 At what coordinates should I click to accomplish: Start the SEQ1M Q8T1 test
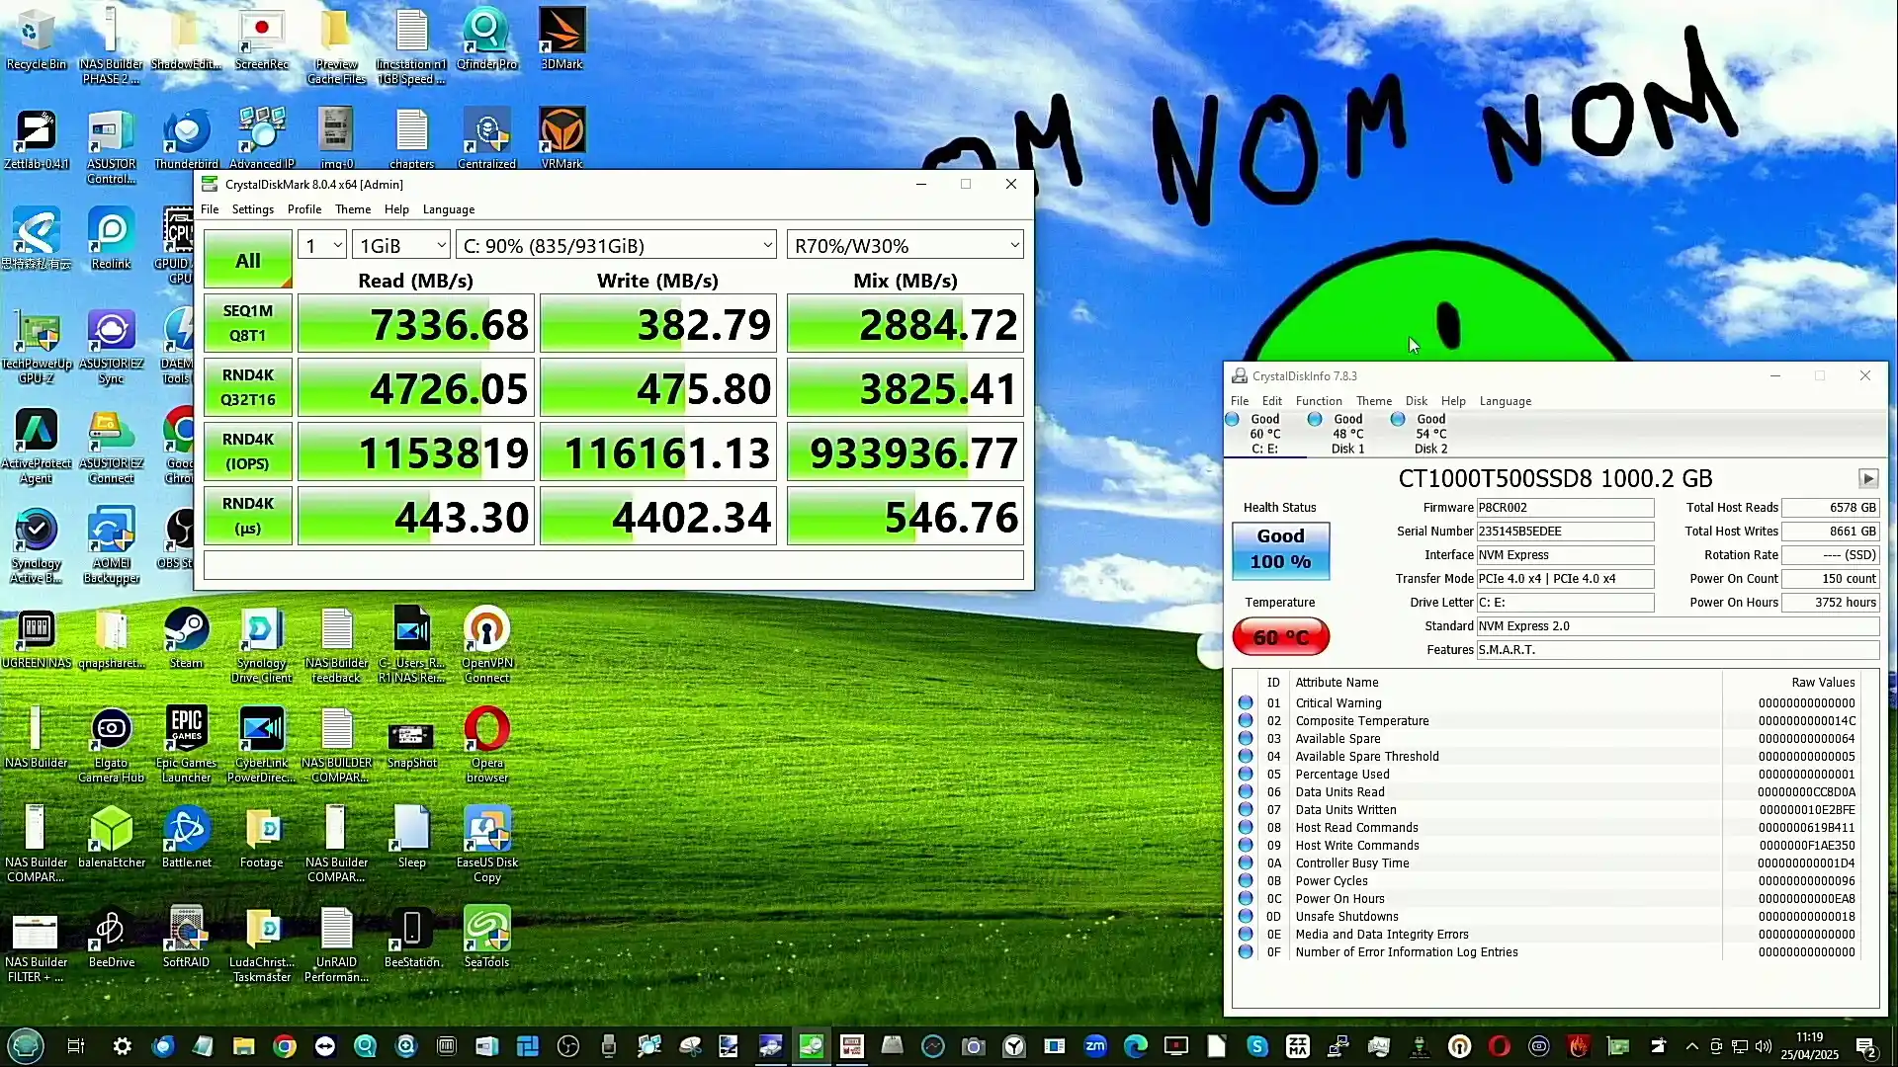pyautogui.click(x=247, y=323)
